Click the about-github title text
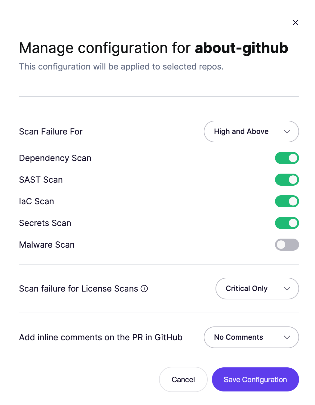 (241, 48)
